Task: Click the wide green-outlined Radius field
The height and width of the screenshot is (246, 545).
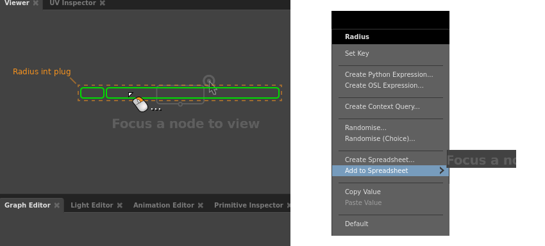Action: tap(192, 93)
